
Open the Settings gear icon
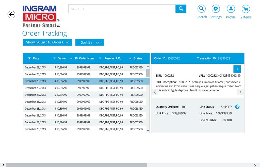coord(216,9)
